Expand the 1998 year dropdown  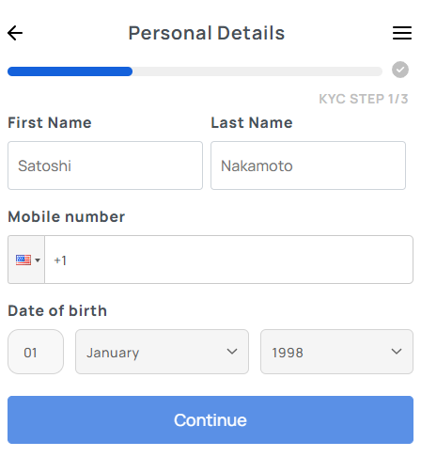pyautogui.click(x=336, y=352)
